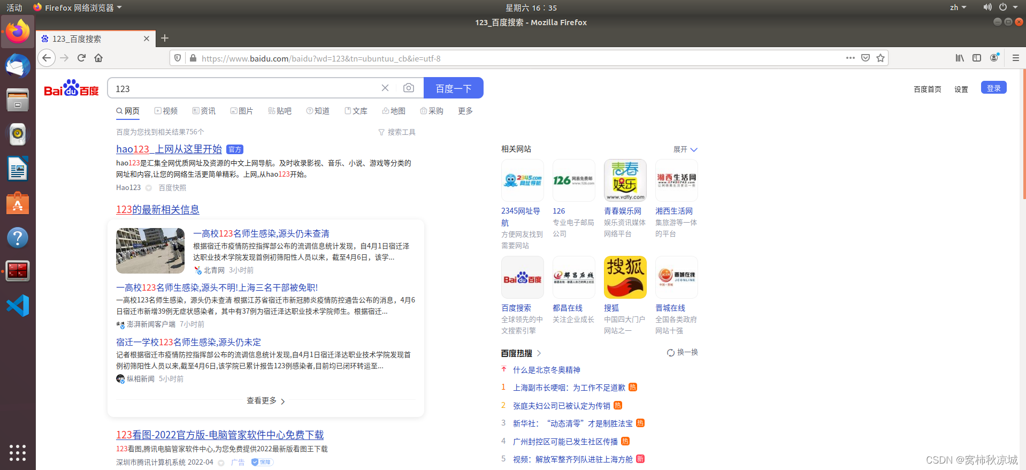
Task: Save page to Pocket
Action: tap(866, 58)
